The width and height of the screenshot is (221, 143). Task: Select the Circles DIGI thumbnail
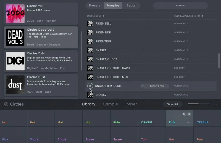pyautogui.click(x=15, y=61)
